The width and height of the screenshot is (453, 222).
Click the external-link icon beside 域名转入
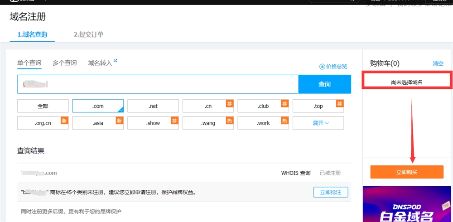116,61
